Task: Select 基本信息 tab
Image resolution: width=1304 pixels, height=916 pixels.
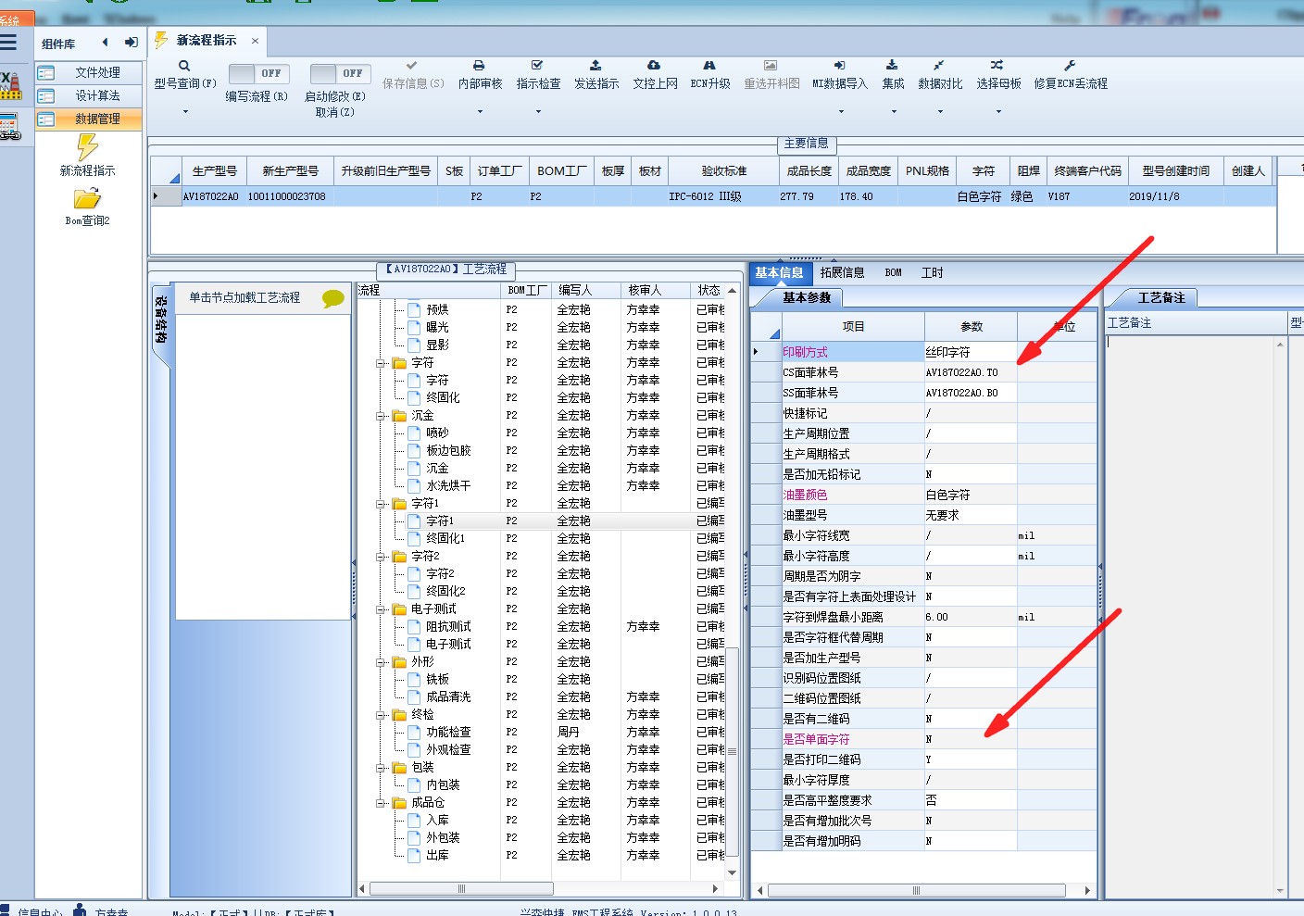Action: point(779,272)
